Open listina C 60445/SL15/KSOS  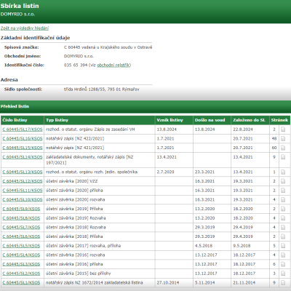pos(23,148)
